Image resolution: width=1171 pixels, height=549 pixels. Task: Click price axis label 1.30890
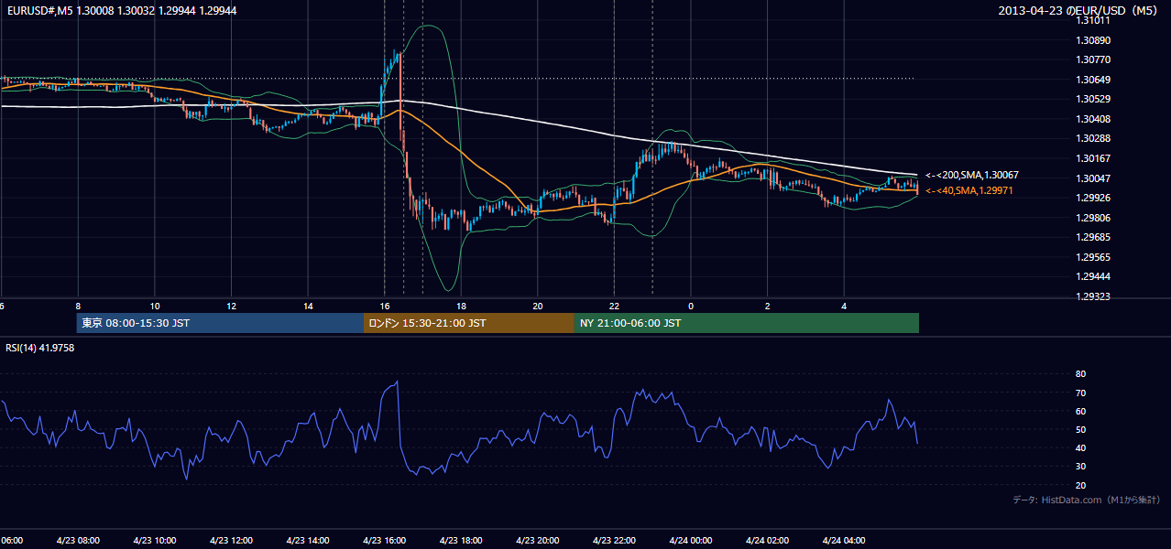click(1093, 40)
